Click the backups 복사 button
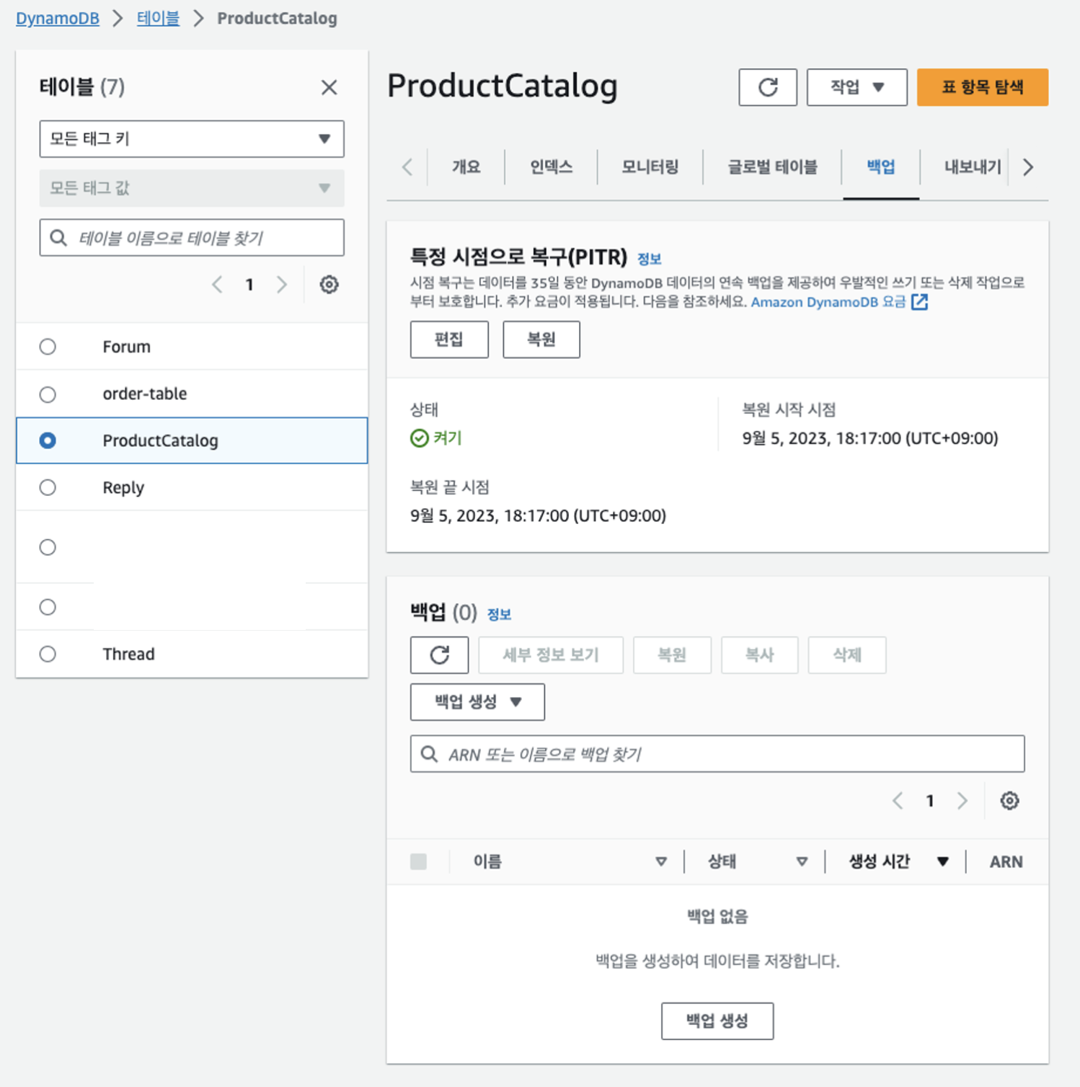The height and width of the screenshot is (1087, 1080). coord(759,655)
